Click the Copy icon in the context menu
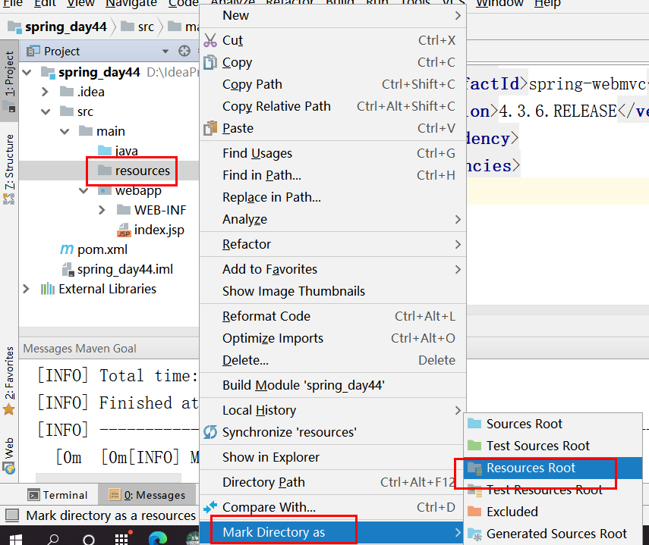Image resolution: width=649 pixels, height=545 pixels. click(x=210, y=62)
